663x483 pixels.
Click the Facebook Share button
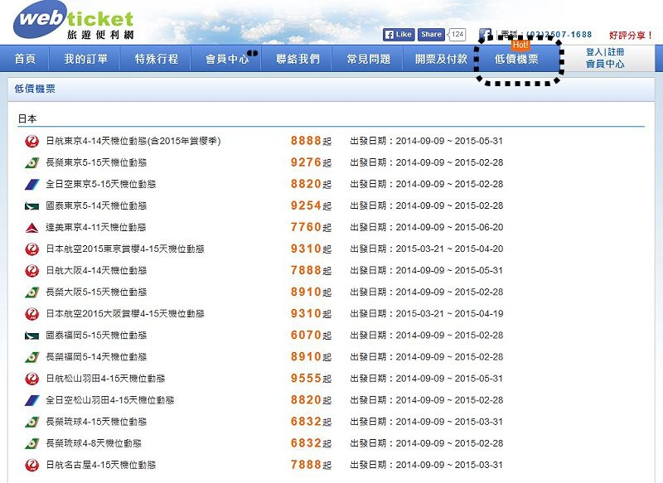[431, 35]
